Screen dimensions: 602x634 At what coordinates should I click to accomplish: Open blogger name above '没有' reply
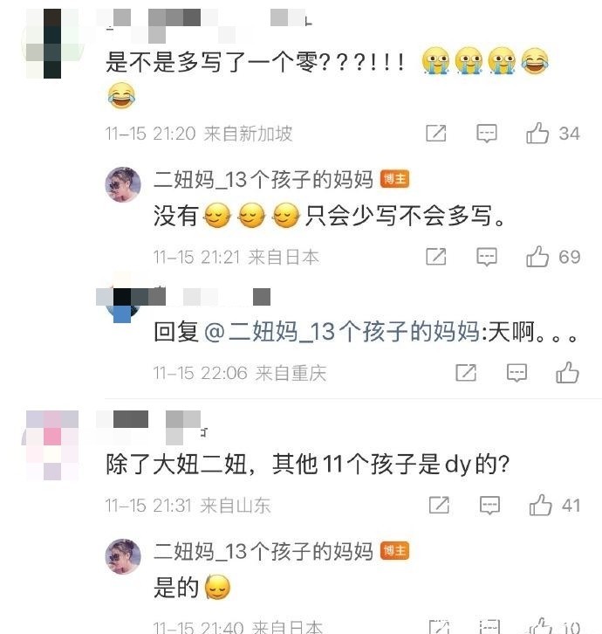(x=263, y=180)
